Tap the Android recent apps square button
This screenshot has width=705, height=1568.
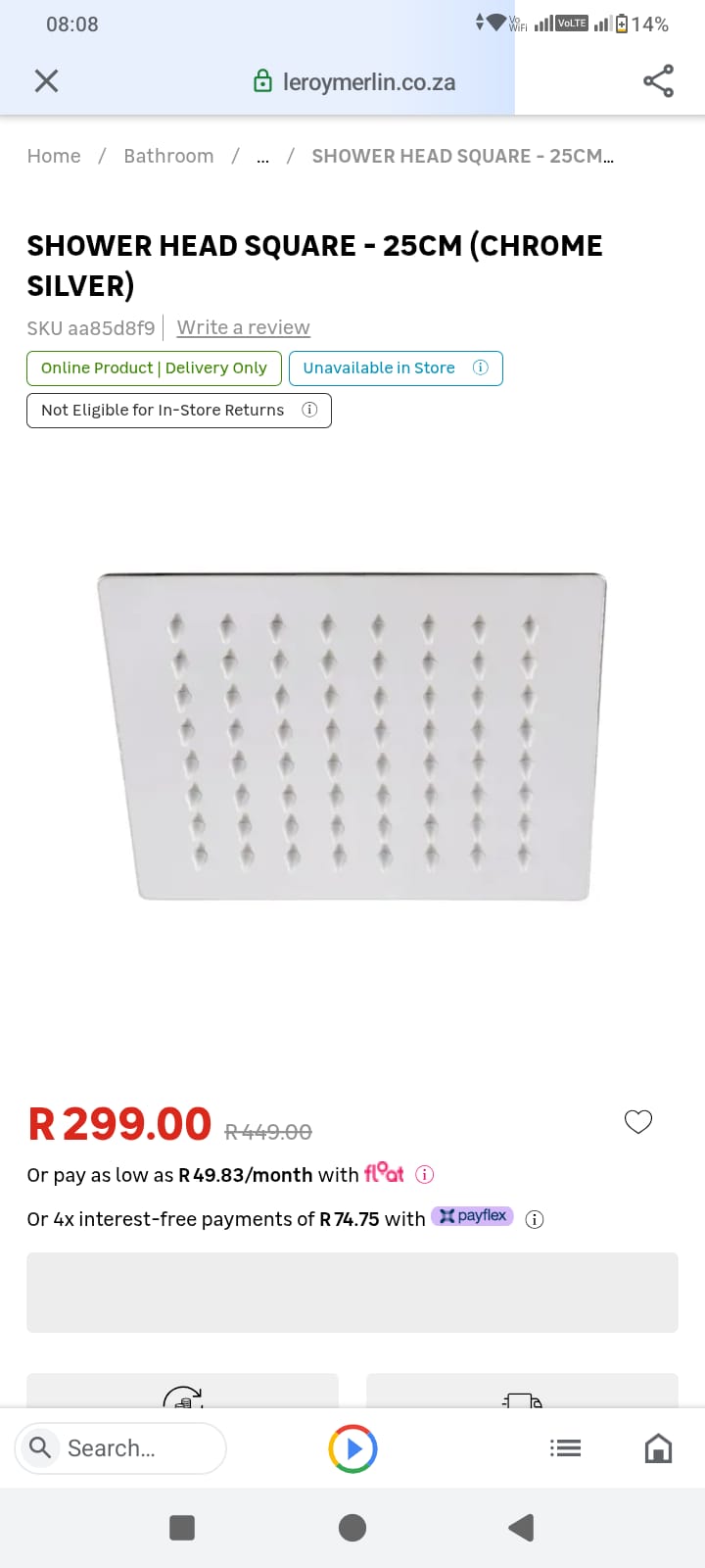tap(182, 1528)
